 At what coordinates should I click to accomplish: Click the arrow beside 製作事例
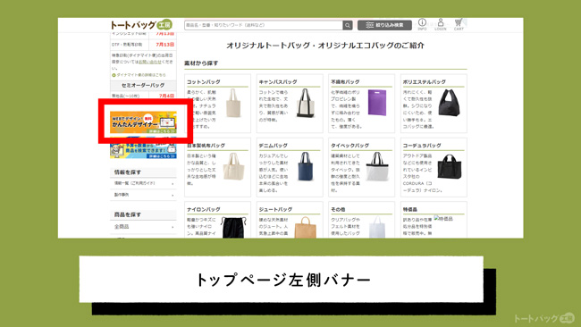pyautogui.click(x=173, y=195)
